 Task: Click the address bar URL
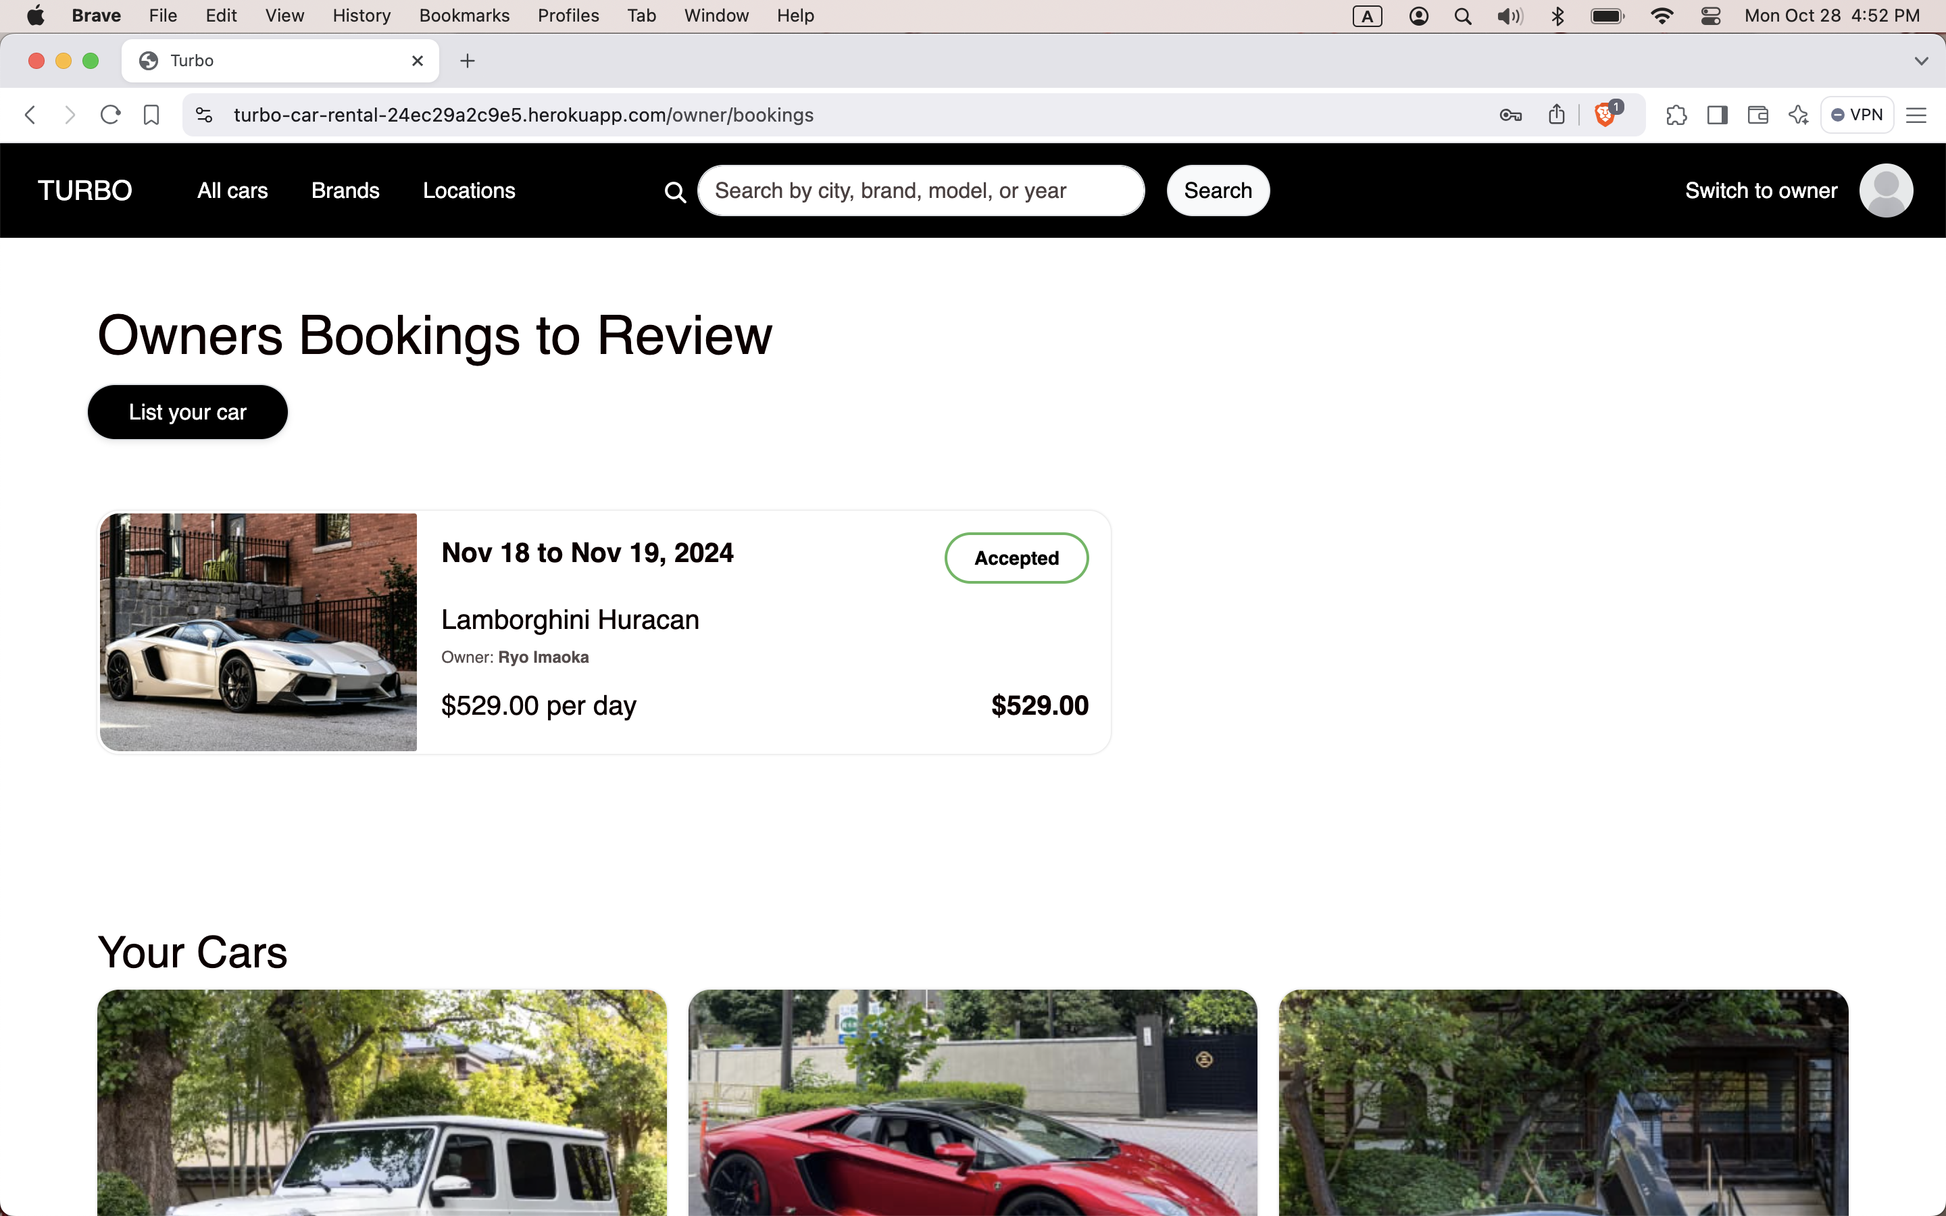(x=524, y=115)
